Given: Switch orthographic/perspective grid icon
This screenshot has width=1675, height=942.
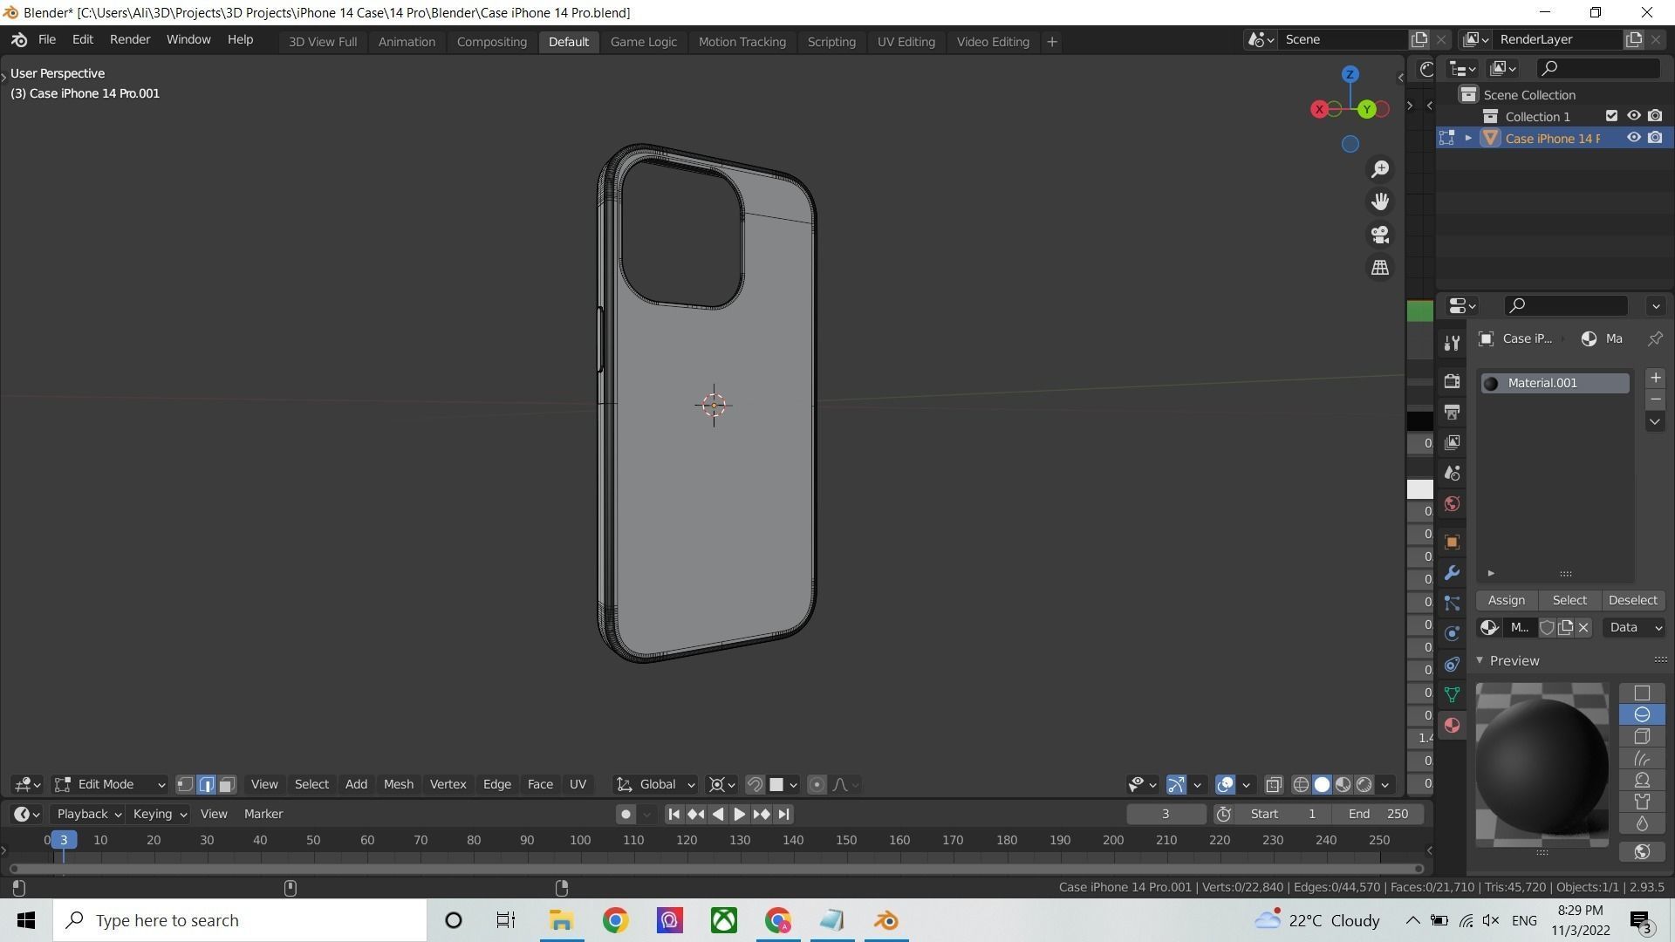Looking at the screenshot, I should pos(1380,268).
